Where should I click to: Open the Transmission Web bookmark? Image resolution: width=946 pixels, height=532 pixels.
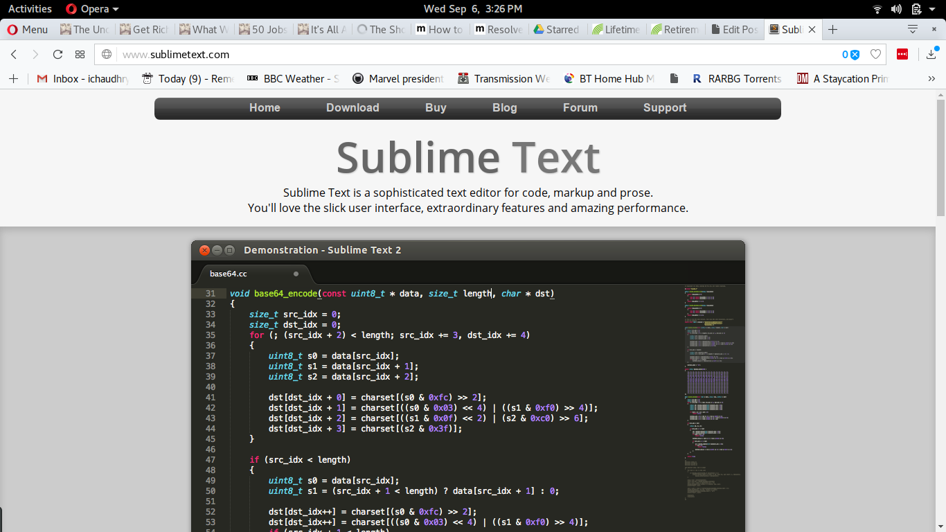click(x=503, y=78)
